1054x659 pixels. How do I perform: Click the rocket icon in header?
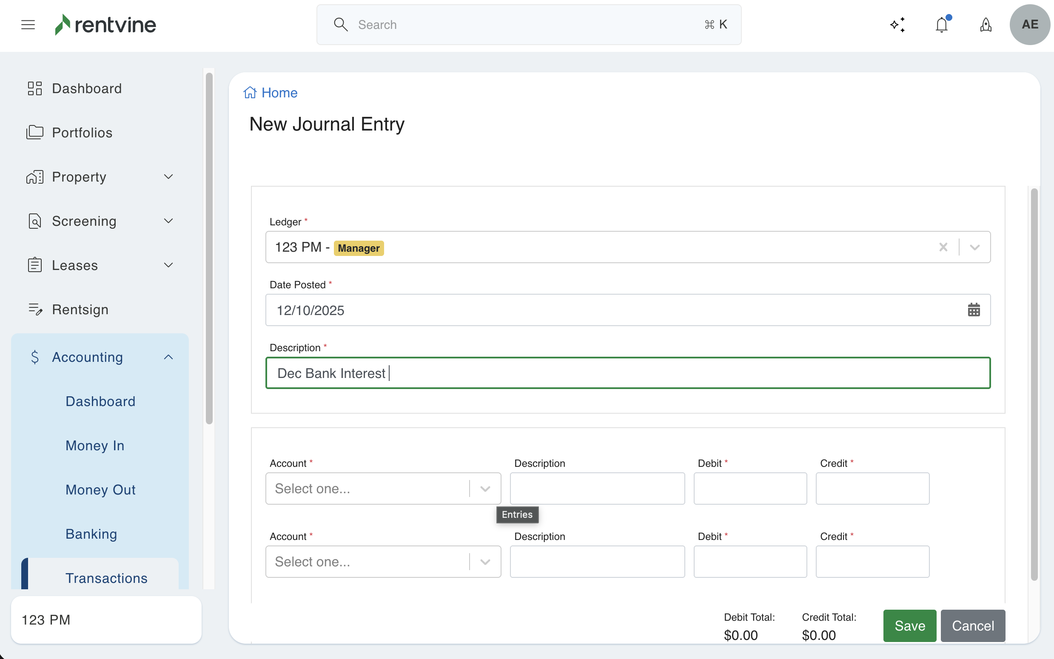986,24
